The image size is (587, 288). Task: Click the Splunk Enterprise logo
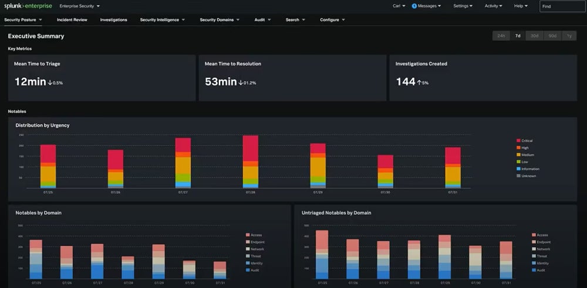28,6
